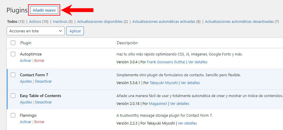The height and width of the screenshot is (130, 283).
Task: Open the Acciones en lote dropdown
Action: [36, 31]
